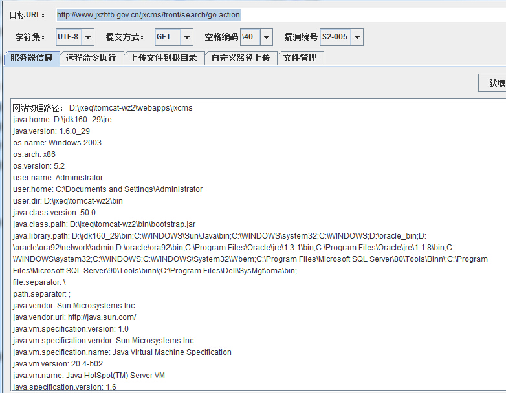Open the S2-005 vulnerability dropdown arrow
The height and width of the screenshot is (393, 506).
click(357, 37)
